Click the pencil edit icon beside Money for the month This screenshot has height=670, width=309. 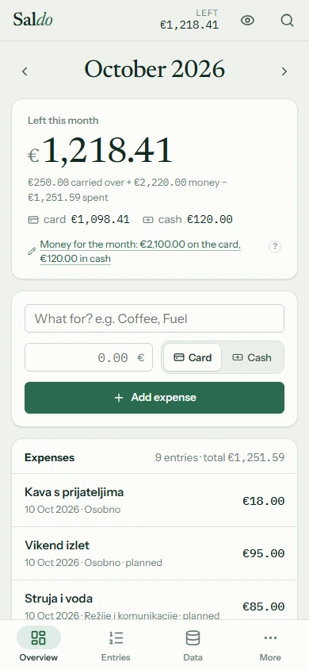32,251
